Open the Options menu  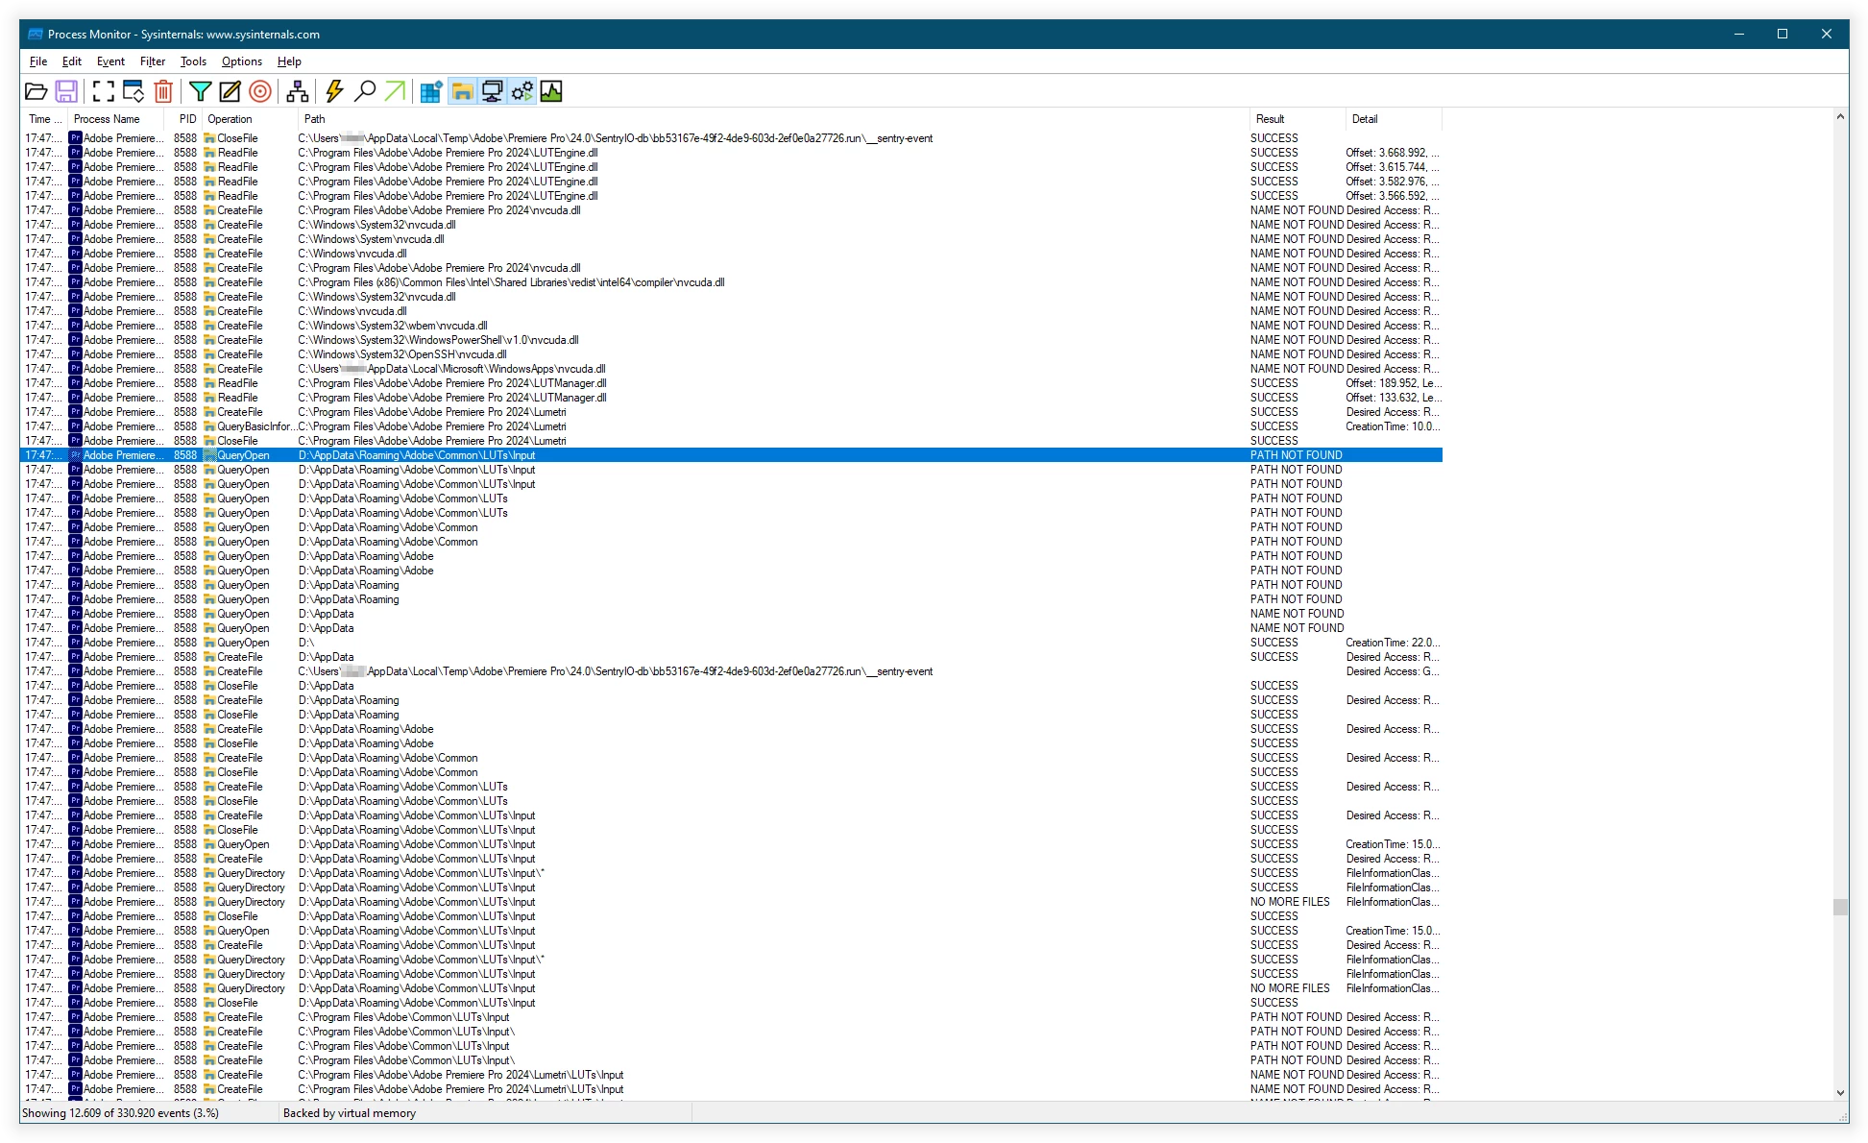coord(241,61)
